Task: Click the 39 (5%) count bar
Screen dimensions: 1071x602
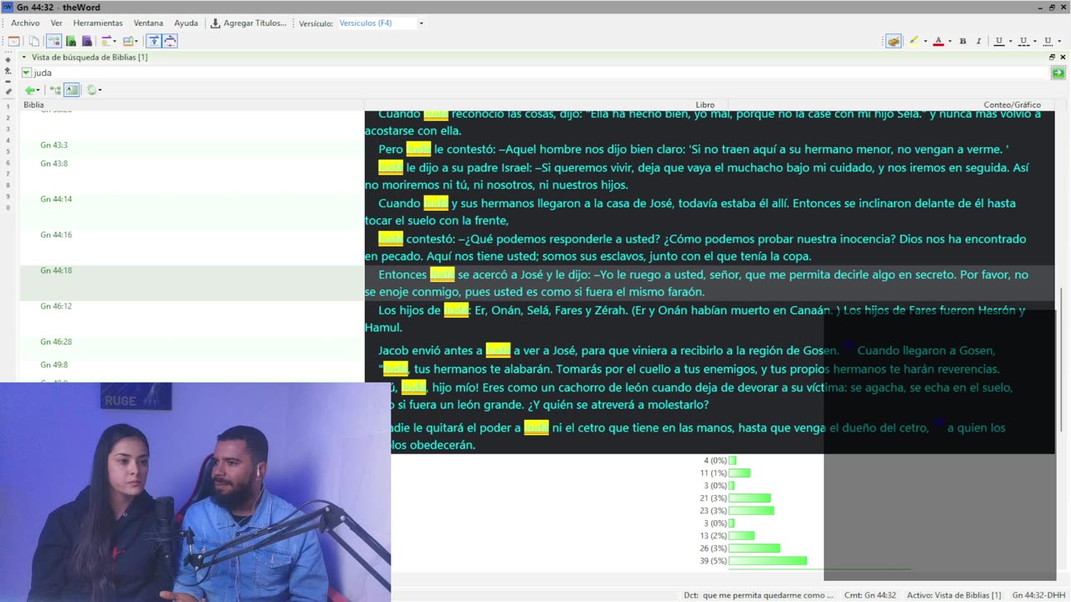Action: pos(767,561)
